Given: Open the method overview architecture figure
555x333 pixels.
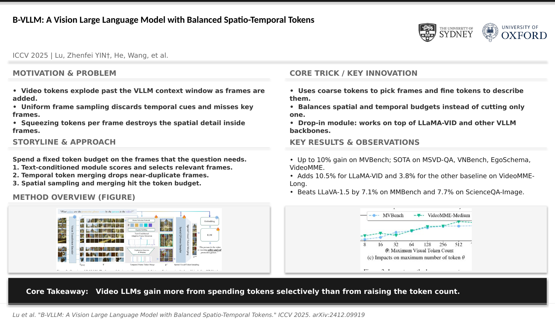Looking at the screenshot, I should click(139, 239).
